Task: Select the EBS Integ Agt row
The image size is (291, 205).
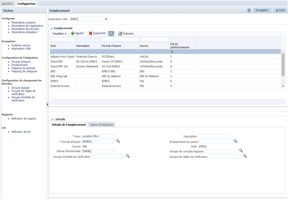Action: coord(165,76)
